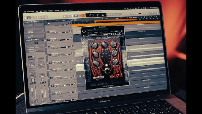Click the Fast Forward transport button
The width and height of the screenshot is (202, 114).
68,16
